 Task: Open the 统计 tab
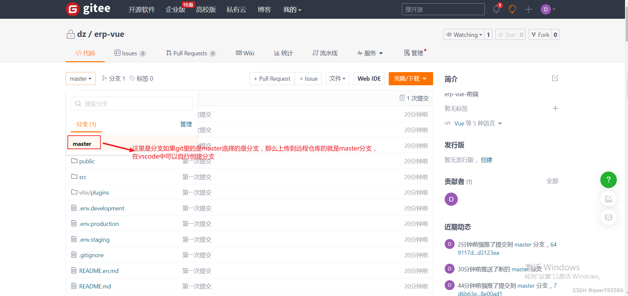[x=284, y=53]
